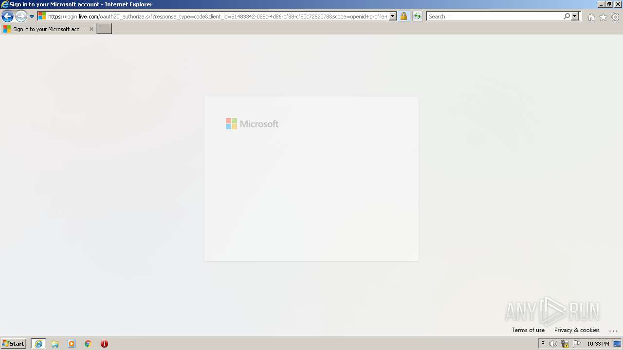
Task: Click the address bar URL field
Action: point(218,17)
